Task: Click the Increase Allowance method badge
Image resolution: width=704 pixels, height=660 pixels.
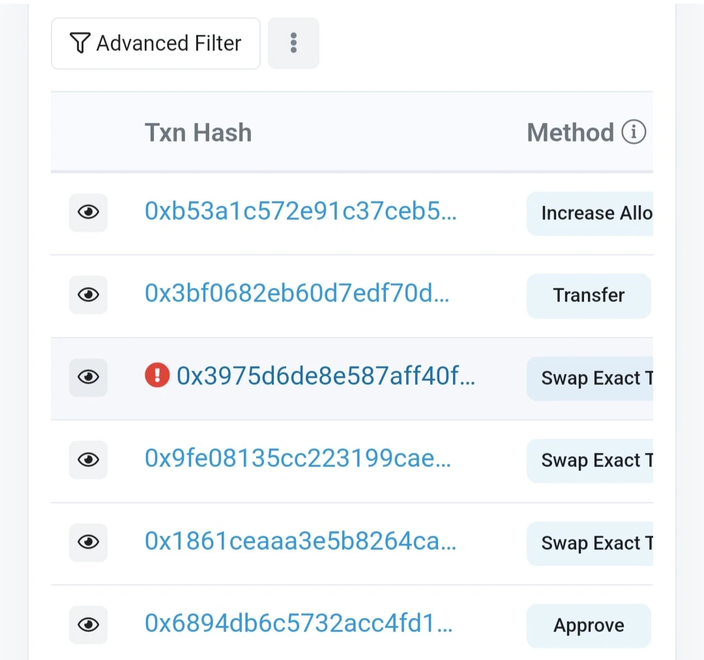Action: click(x=590, y=213)
